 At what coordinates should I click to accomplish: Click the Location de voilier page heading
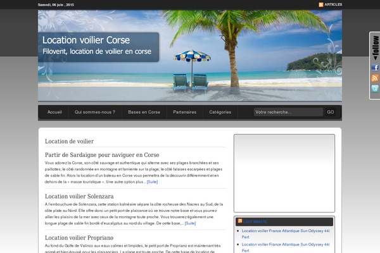pos(69,142)
